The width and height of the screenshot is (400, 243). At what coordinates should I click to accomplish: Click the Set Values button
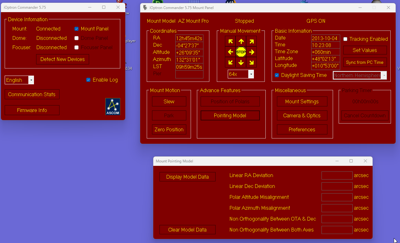coord(365,50)
